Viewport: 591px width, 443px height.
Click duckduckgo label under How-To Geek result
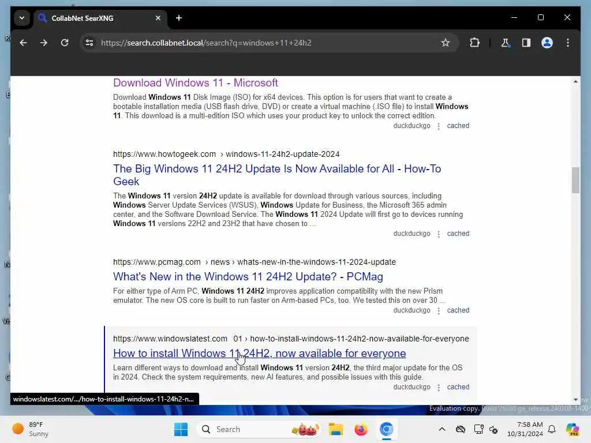click(412, 234)
